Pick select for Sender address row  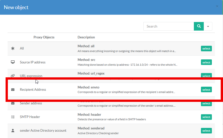click(x=206, y=103)
